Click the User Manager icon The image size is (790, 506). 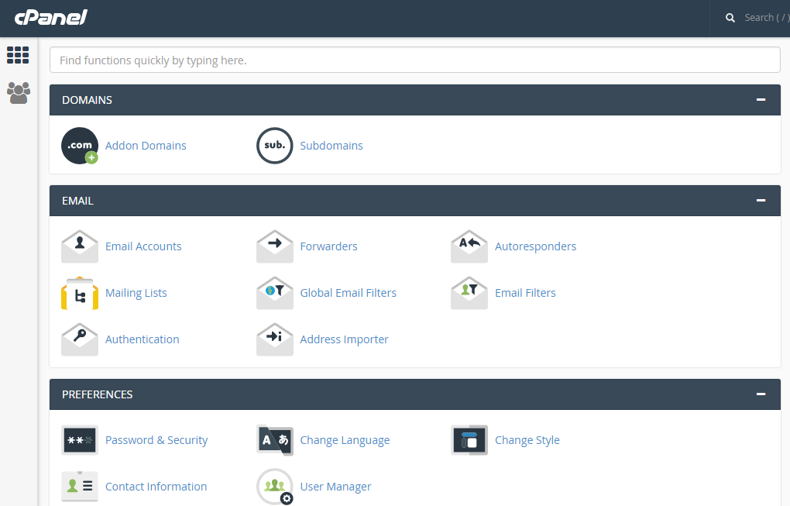[x=275, y=487]
